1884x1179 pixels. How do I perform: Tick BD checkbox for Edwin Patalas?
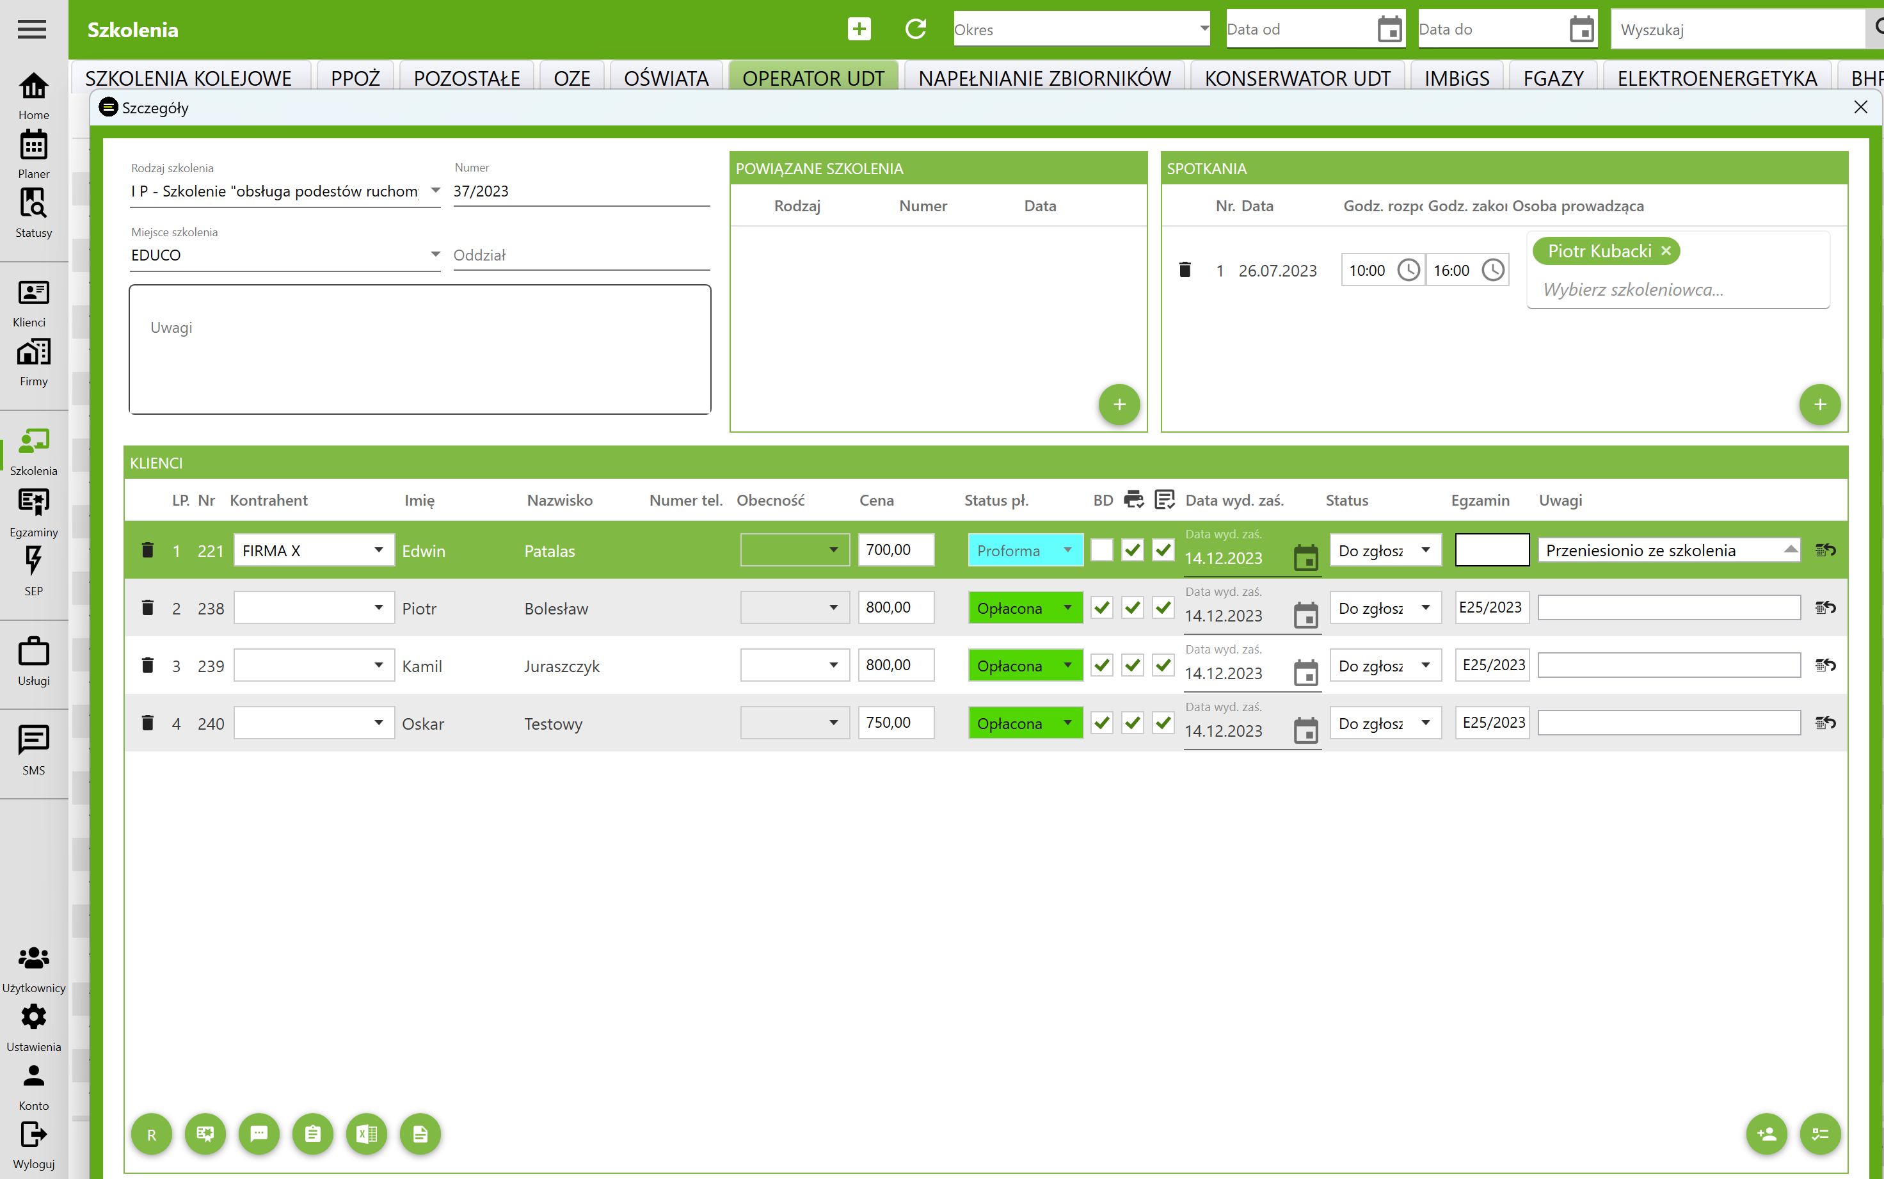click(x=1101, y=550)
